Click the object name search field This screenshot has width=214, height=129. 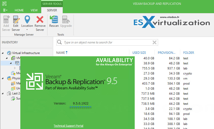(107, 42)
